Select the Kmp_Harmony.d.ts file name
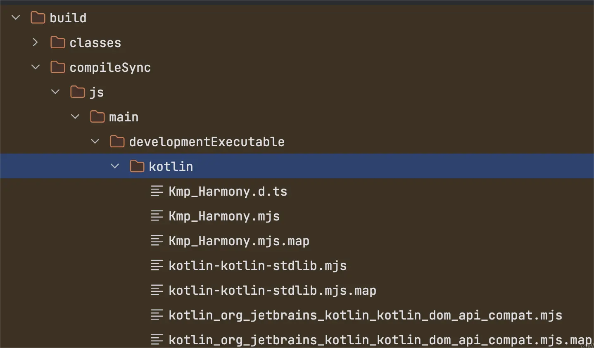 pyautogui.click(x=228, y=192)
